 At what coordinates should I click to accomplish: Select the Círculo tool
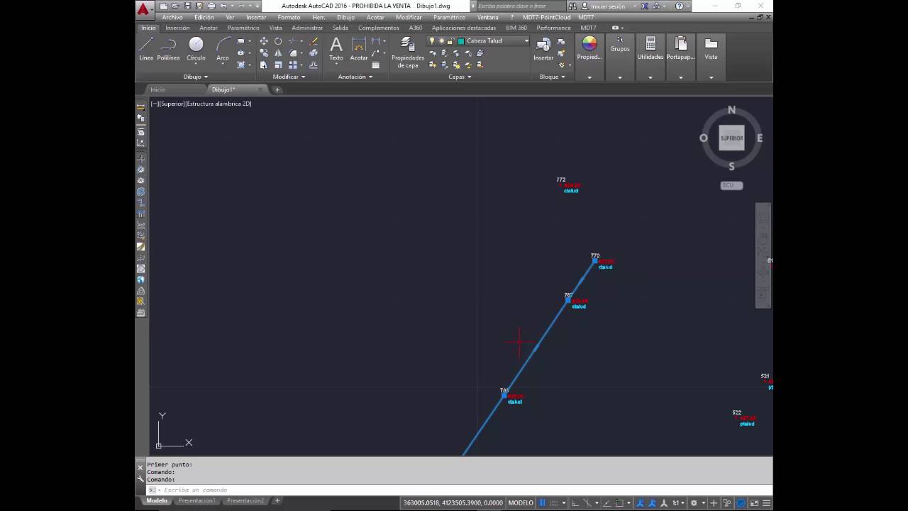tap(196, 49)
